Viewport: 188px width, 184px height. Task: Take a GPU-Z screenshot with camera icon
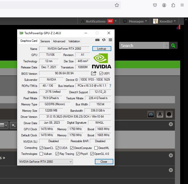coord(97,40)
